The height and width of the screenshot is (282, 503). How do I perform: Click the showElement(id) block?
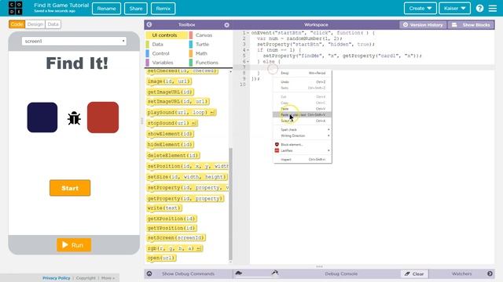coord(171,134)
